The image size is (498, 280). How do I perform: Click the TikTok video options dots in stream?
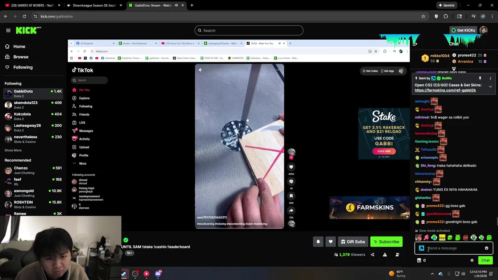(278, 70)
